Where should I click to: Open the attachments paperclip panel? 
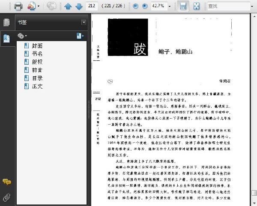click(x=7, y=197)
